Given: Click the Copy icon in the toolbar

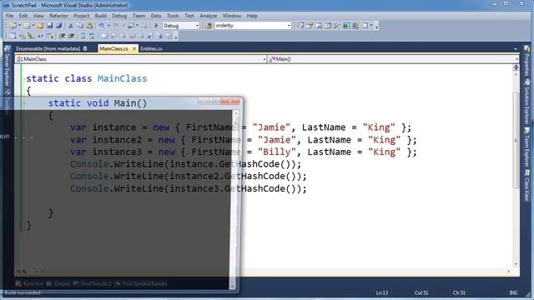Looking at the screenshot, I should [80, 26].
